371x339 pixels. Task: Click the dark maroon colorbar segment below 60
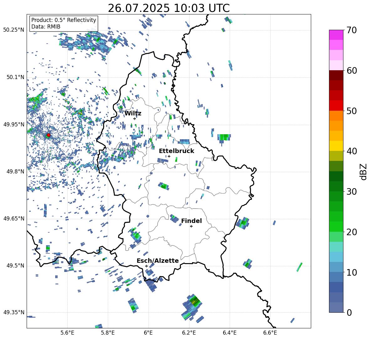click(336, 75)
